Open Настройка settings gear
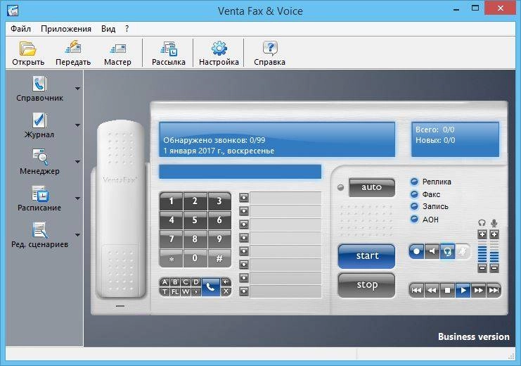Viewport: 521px width, 366px height. click(x=219, y=53)
